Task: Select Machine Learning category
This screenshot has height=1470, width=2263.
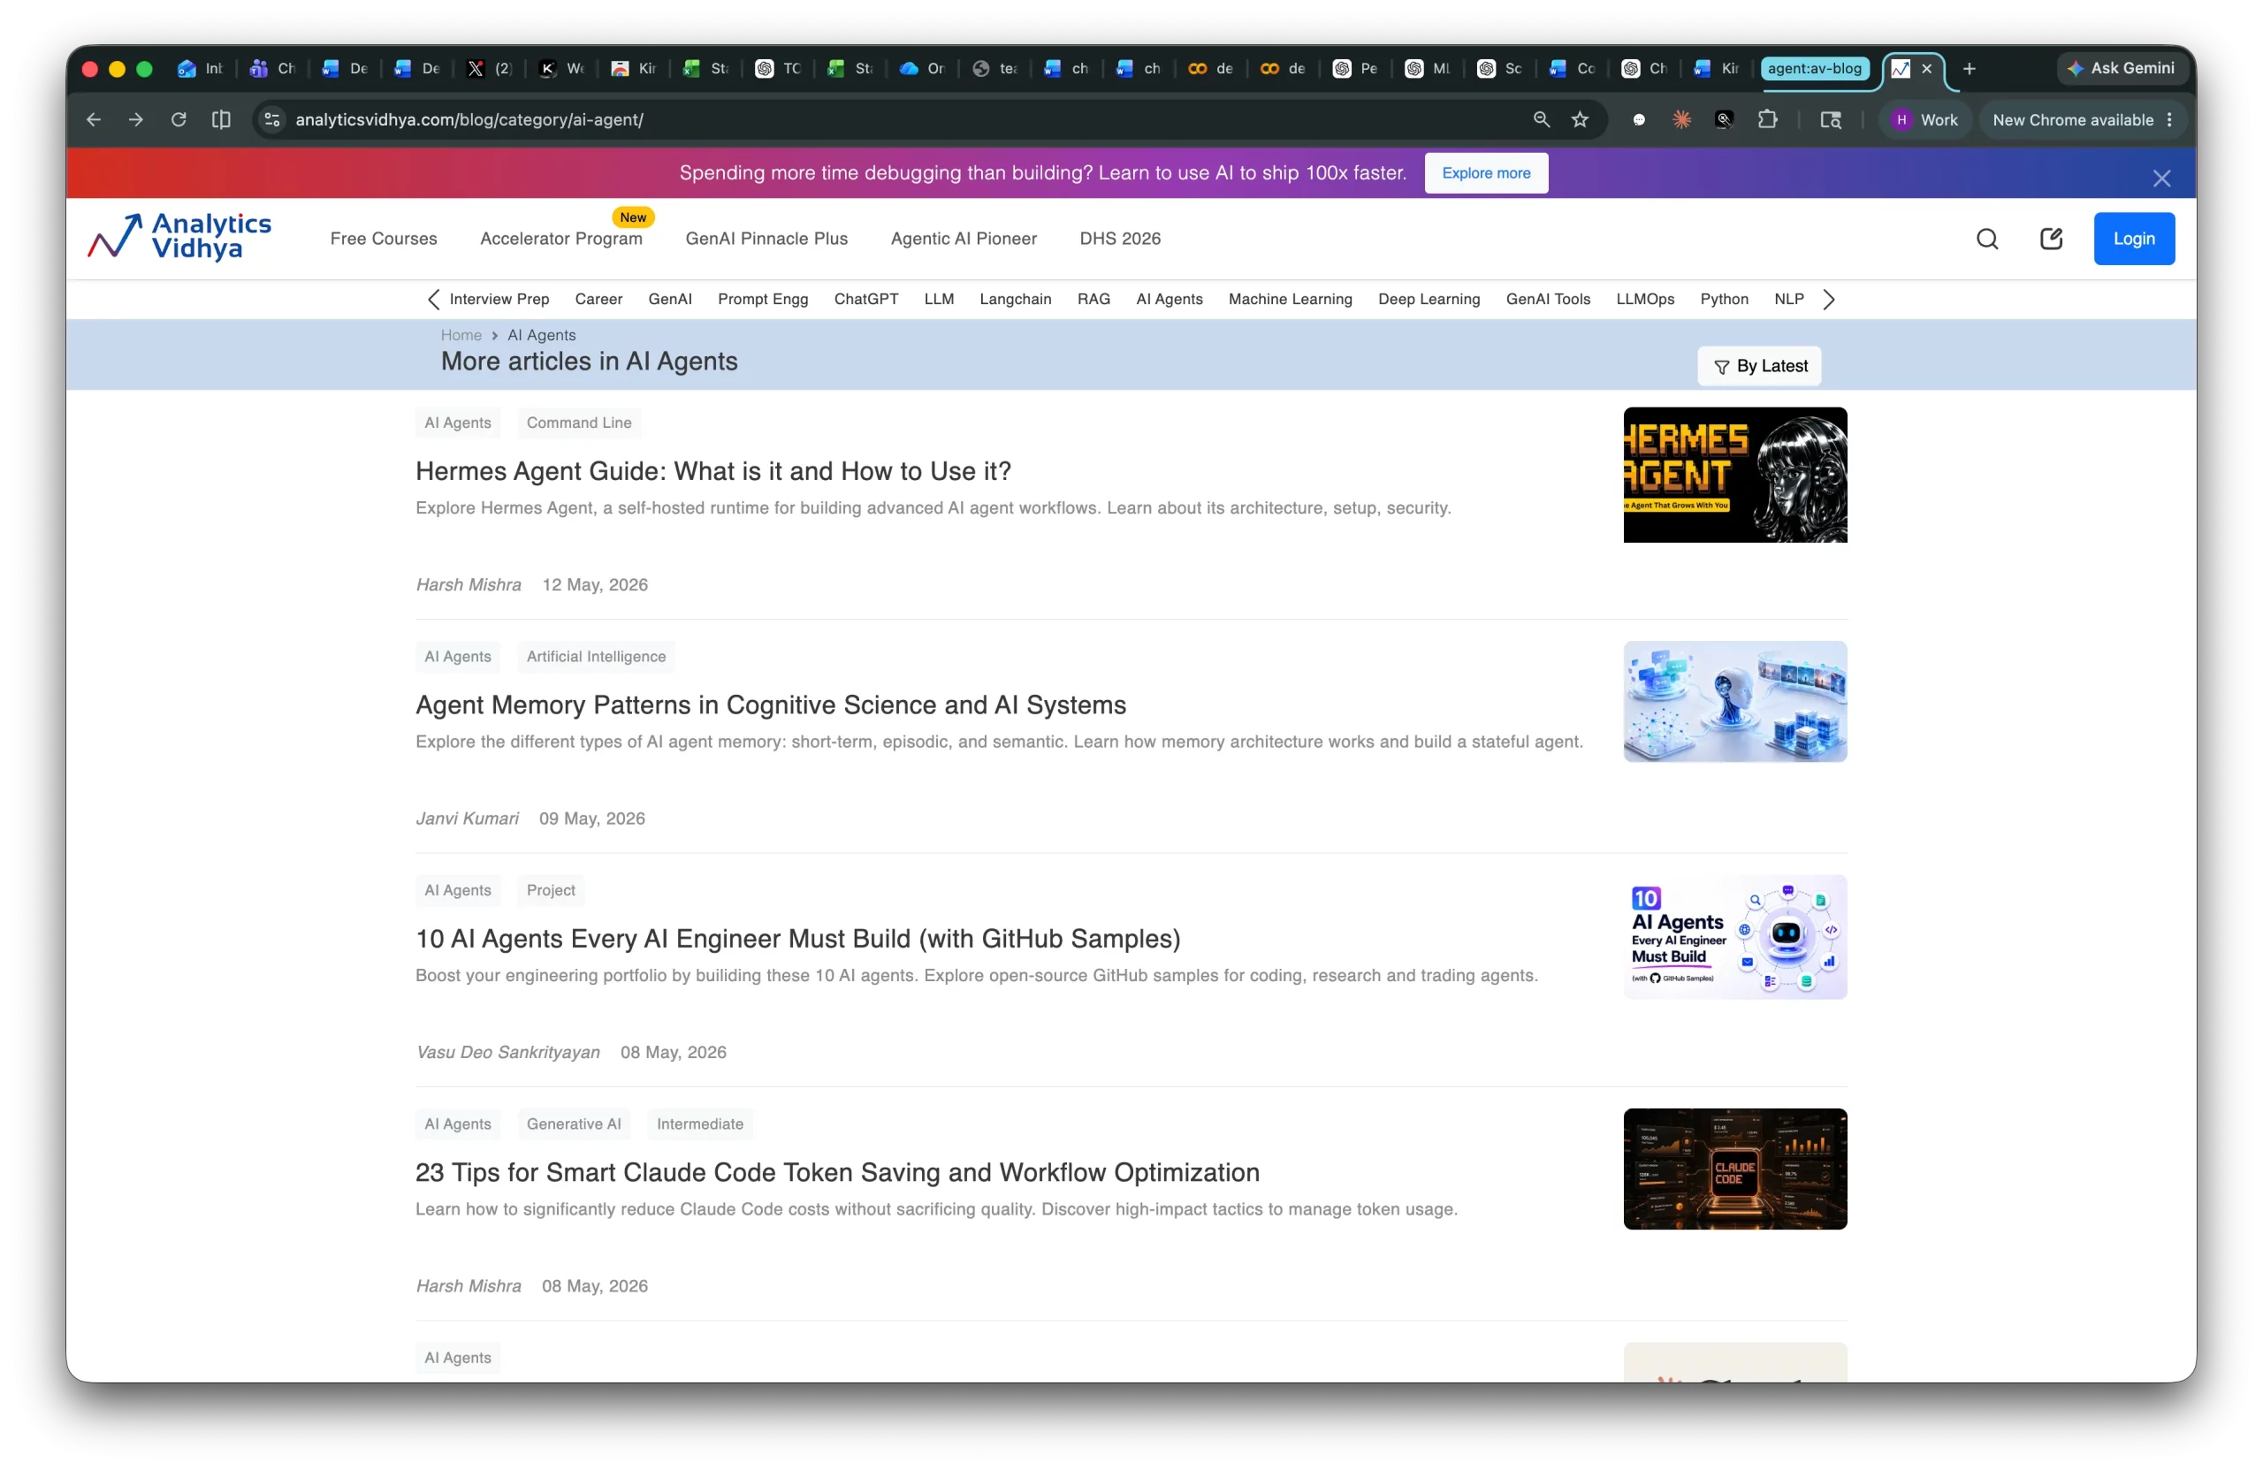Action: click(1290, 300)
